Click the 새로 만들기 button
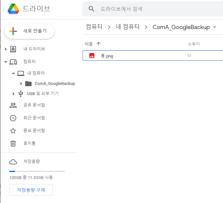223x203 pixels. 29,31
